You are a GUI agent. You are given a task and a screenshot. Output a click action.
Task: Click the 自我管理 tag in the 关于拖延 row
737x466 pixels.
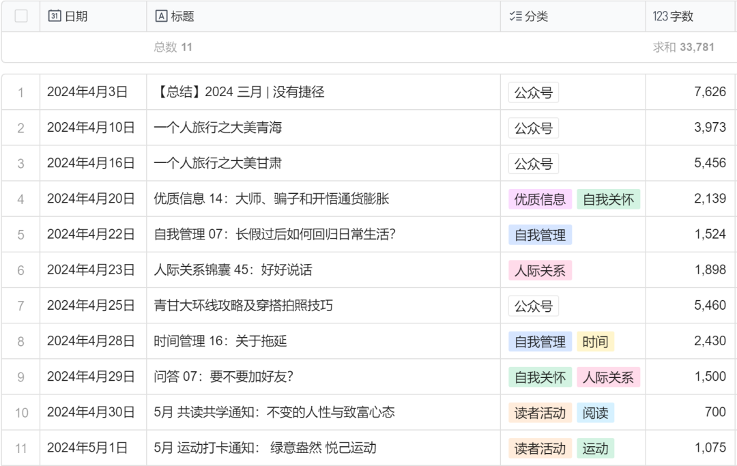[540, 342]
